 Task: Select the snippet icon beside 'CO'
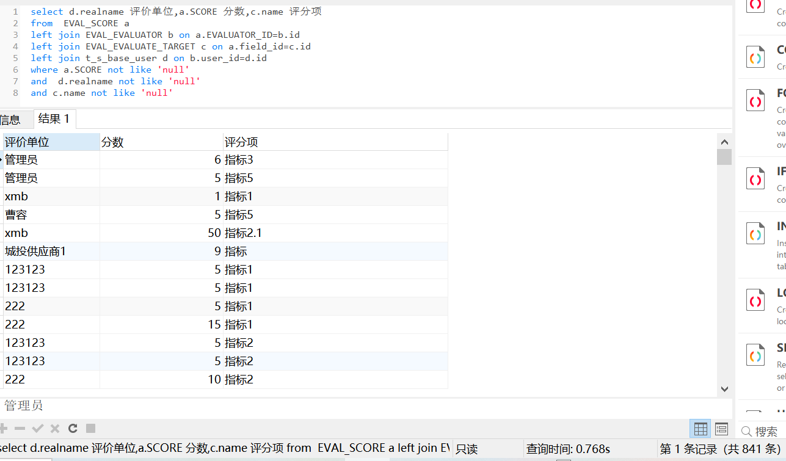tap(755, 57)
